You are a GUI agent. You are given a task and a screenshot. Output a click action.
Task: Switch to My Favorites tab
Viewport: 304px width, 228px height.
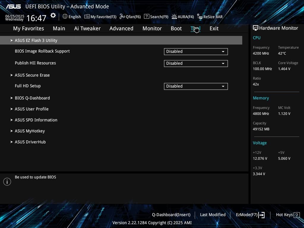[x=28, y=28]
